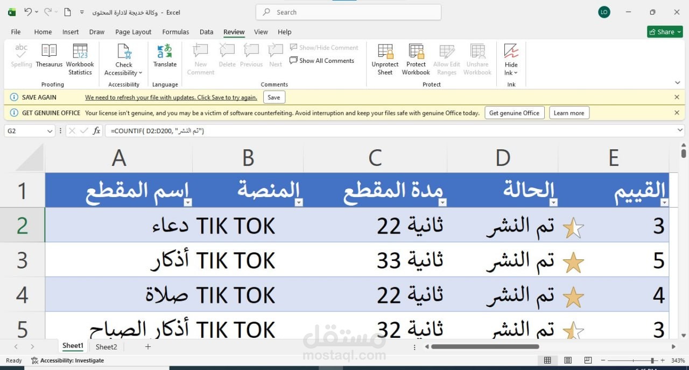Open filter dropdown for المنصة column
The width and height of the screenshot is (689, 370).
click(x=299, y=202)
